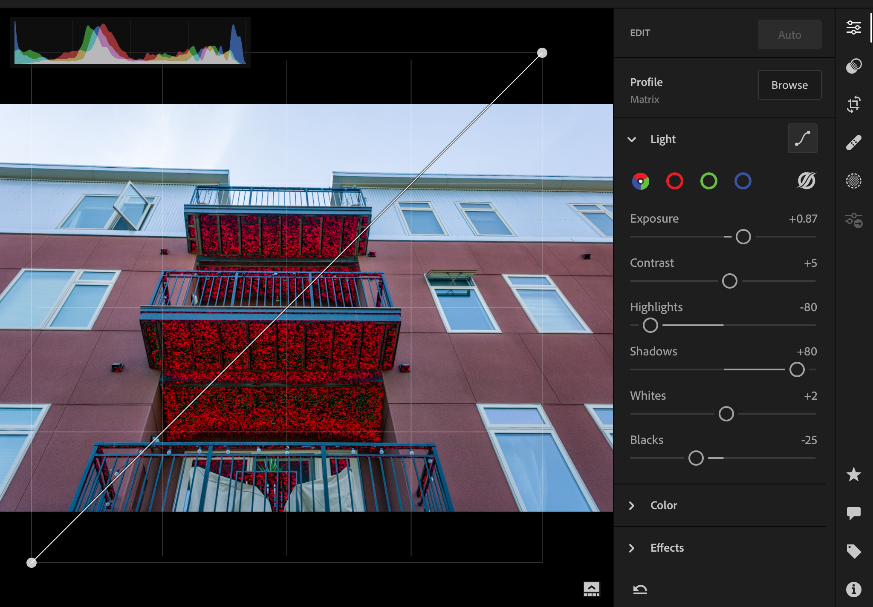This screenshot has height=607, width=873.
Task: Expand the Effects section
Action: click(x=632, y=548)
